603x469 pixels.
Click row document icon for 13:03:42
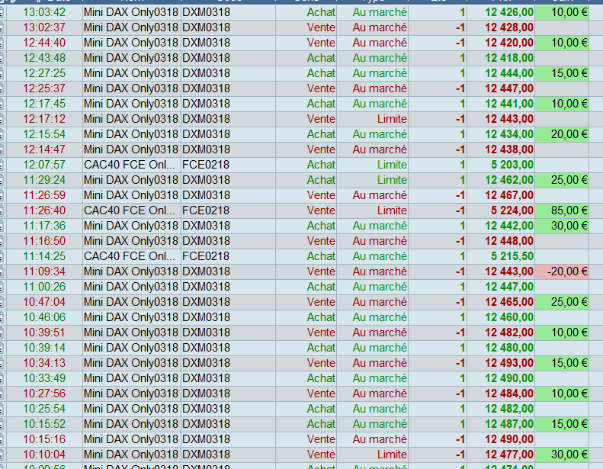pos(2,12)
